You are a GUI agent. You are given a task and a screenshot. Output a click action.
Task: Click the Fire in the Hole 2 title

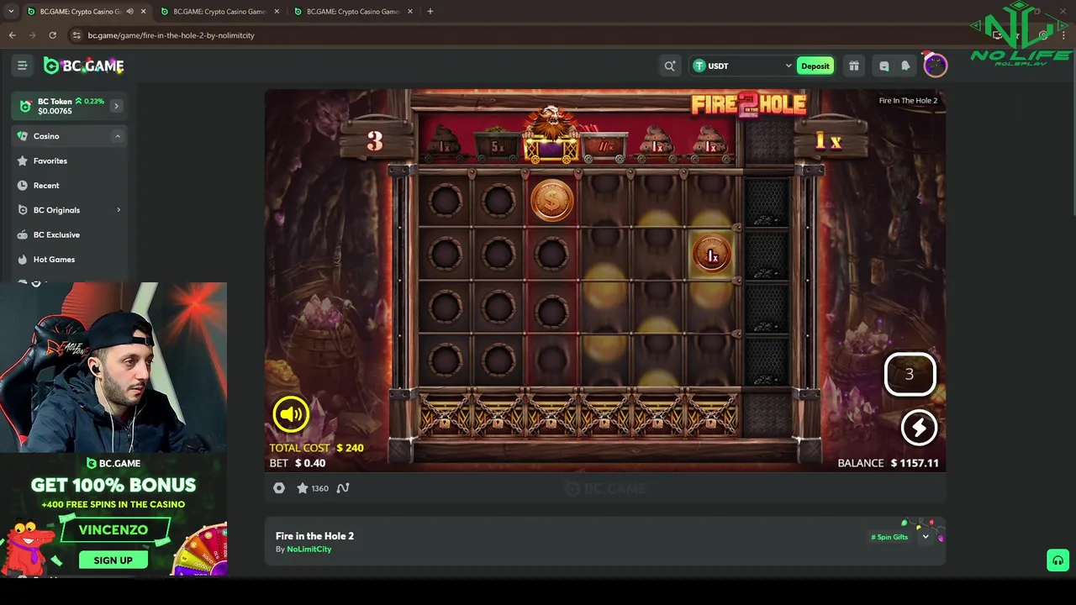(x=314, y=536)
